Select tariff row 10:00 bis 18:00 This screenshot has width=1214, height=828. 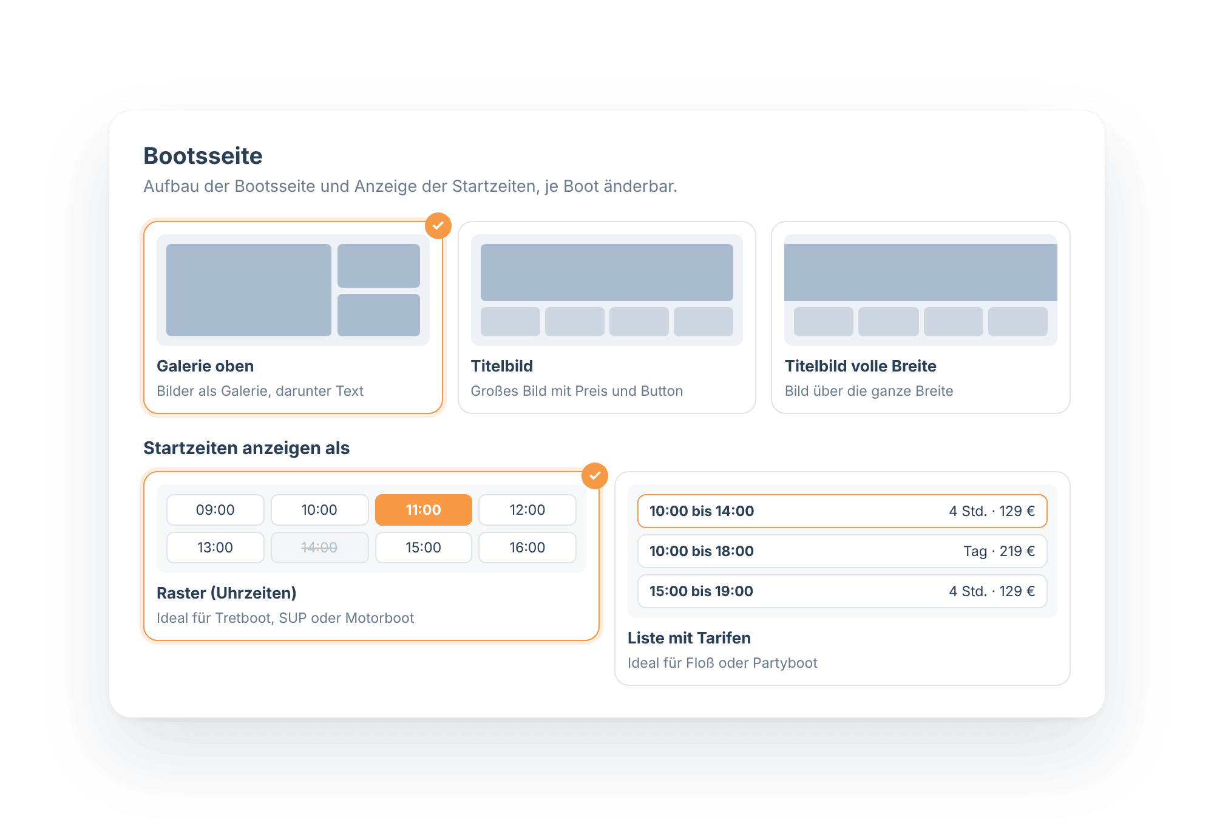click(843, 551)
